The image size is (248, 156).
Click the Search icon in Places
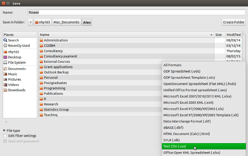coord(5,40)
